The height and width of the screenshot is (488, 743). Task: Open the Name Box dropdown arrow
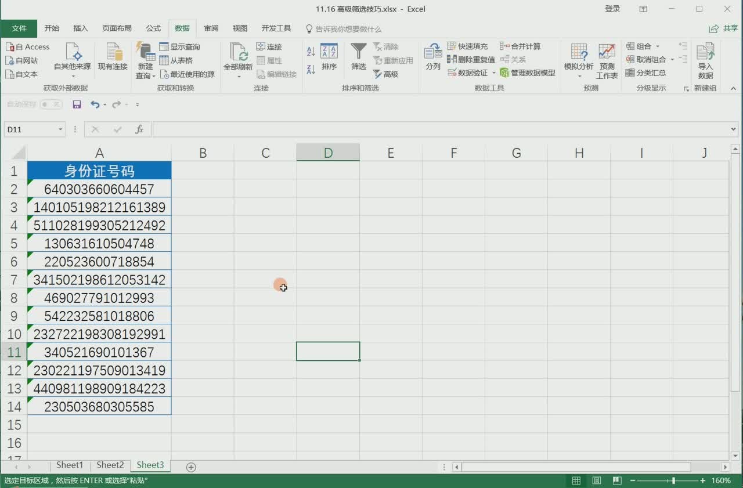point(60,129)
